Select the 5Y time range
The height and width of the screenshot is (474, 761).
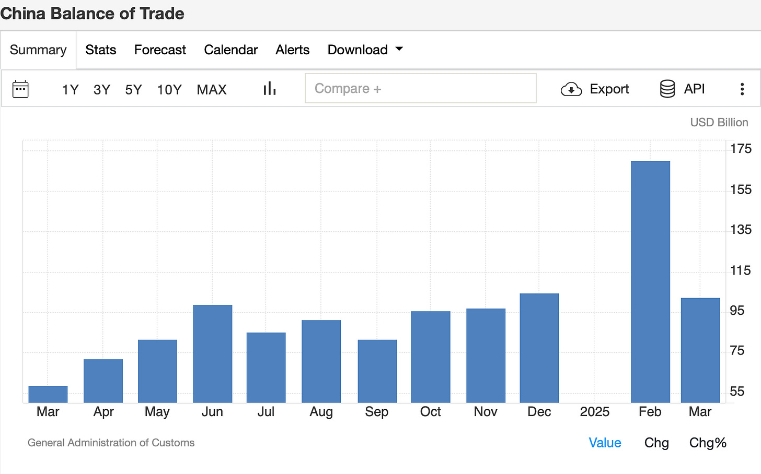click(x=134, y=90)
